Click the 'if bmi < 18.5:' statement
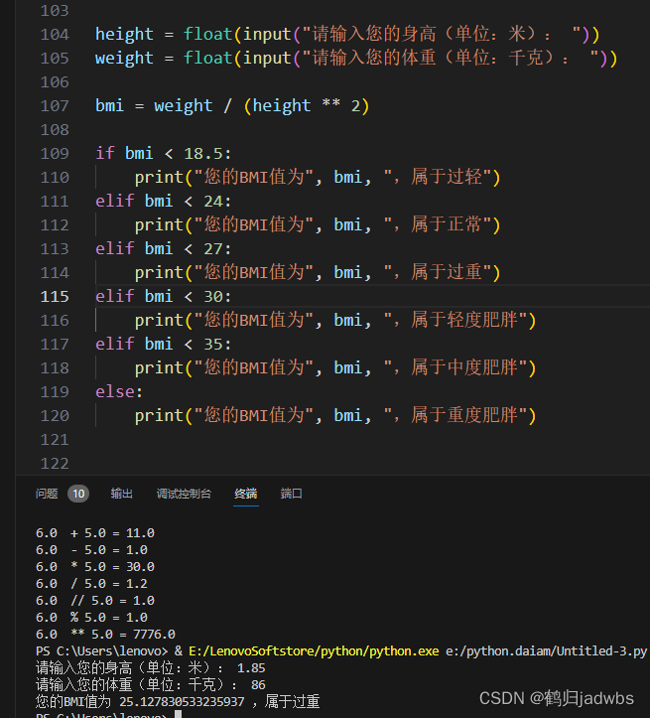Viewport: 650px width, 718px height. coord(164,153)
